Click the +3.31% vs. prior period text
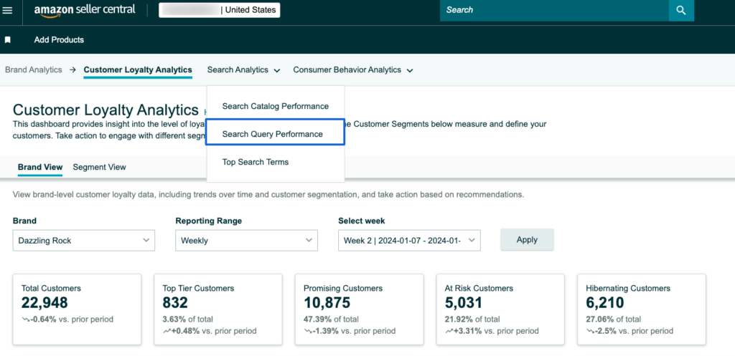This screenshot has width=735, height=356. click(496, 331)
